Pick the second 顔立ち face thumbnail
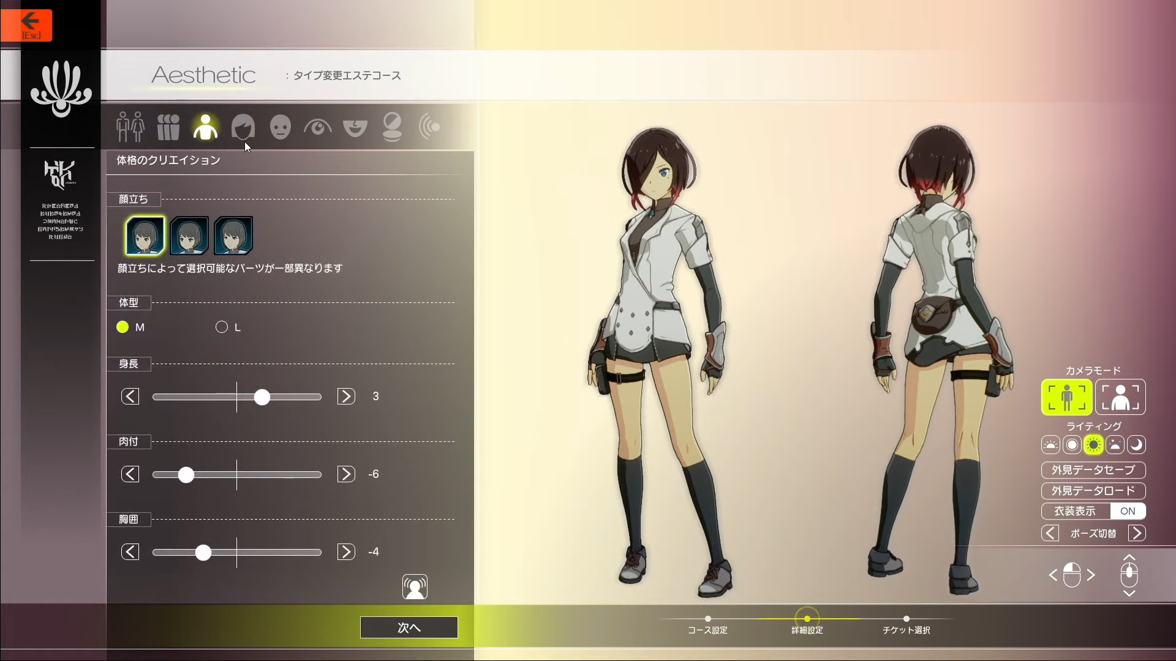 [189, 236]
